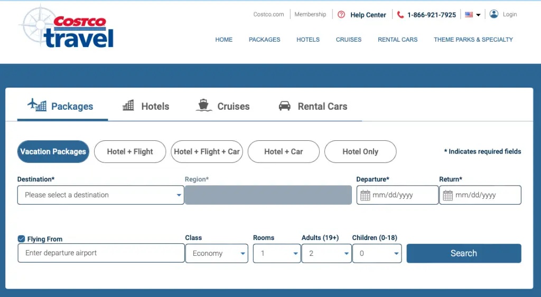Select the Vacation Packages option
Viewport: 541px width, 297px height.
pos(53,151)
